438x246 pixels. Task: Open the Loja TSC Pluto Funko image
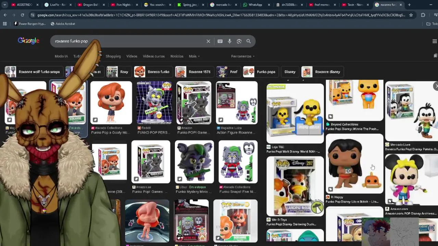tap(295, 113)
